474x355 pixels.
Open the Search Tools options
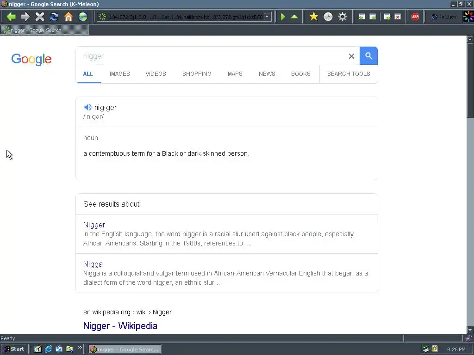349,73
